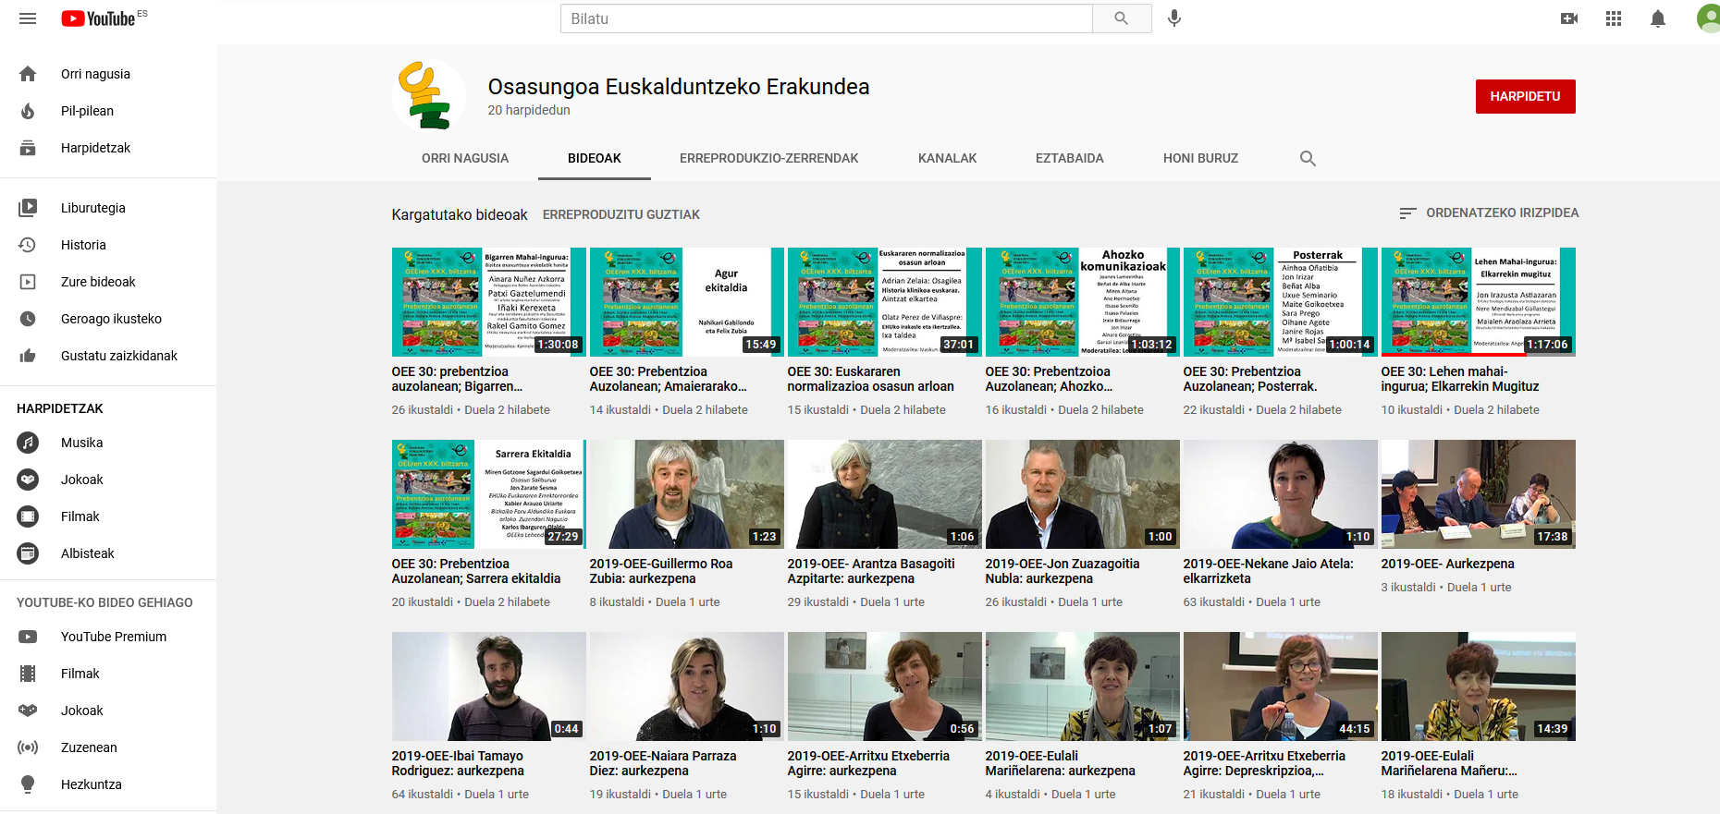Open Lehen Mahai-ingurua 1:17:06 thumbnail
The width and height of the screenshot is (1720, 814).
1479,302
